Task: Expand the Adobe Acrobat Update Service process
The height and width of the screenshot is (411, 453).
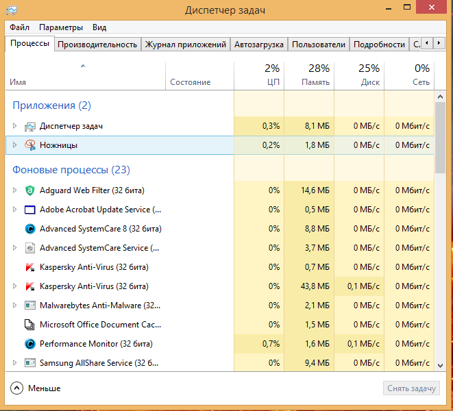Action: 14,210
